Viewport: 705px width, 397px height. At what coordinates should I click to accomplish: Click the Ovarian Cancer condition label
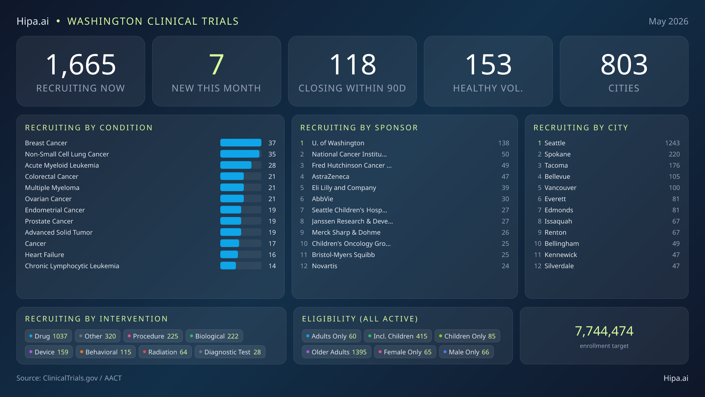click(x=48, y=199)
